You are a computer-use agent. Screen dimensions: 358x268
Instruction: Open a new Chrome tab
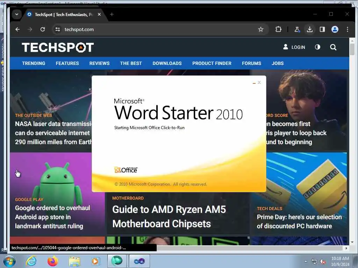(x=112, y=14)
